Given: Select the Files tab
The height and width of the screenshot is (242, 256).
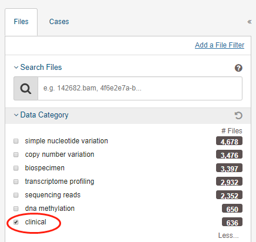Looking at the screenshot, I should tap(21, 22).
